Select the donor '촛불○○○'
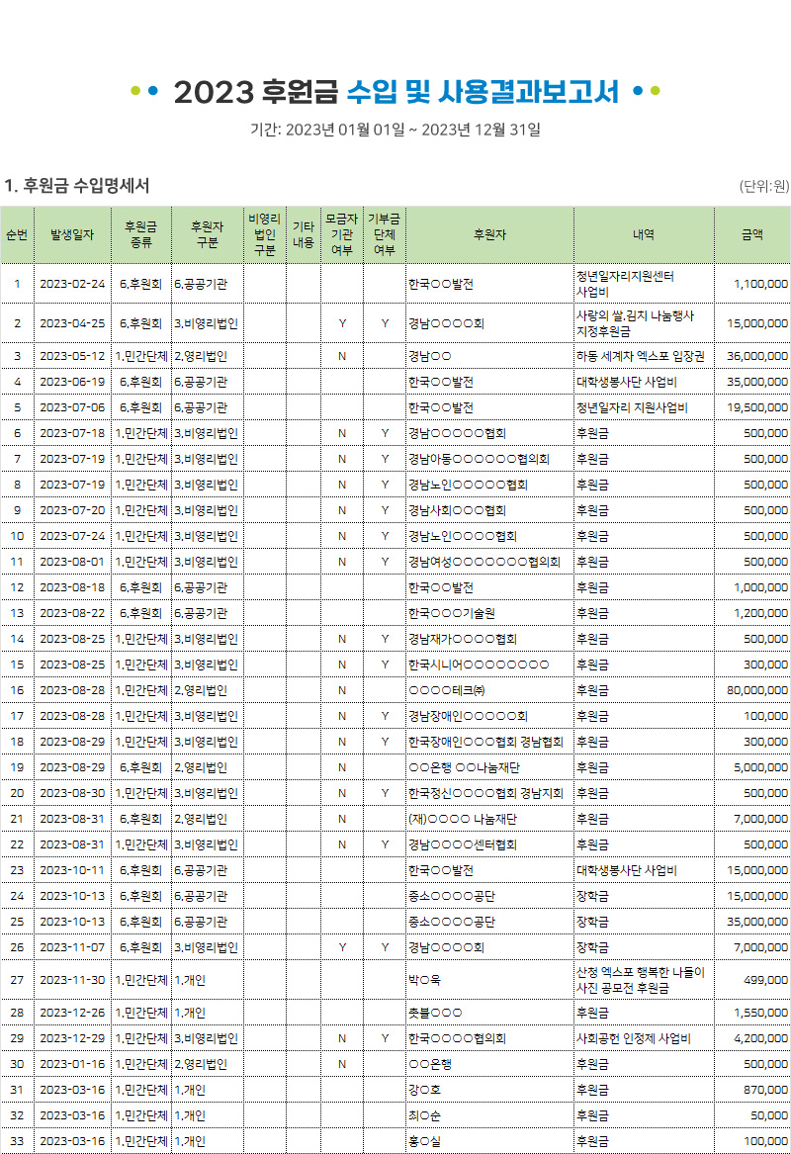Viewport: 791px width, 1154px height. pyautogui.click(x=436, y=1013)
